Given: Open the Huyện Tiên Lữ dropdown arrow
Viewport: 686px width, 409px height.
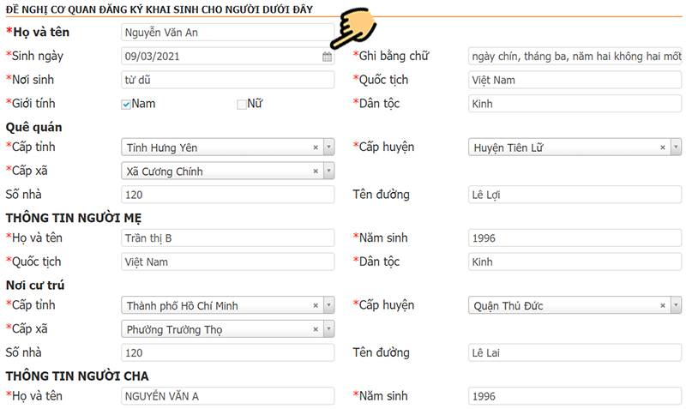Looking at the screenshot, I should pyautogui.click(x=675, y=147).
